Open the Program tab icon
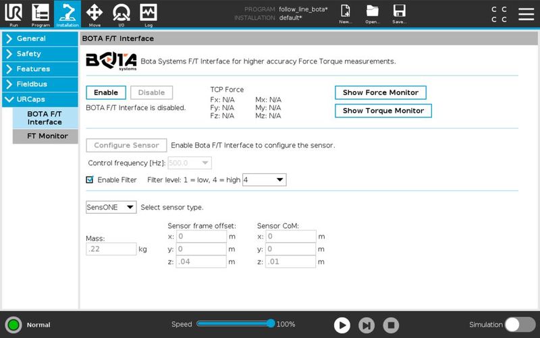Screen dimensions: 540x338 [x=40, y=14]
